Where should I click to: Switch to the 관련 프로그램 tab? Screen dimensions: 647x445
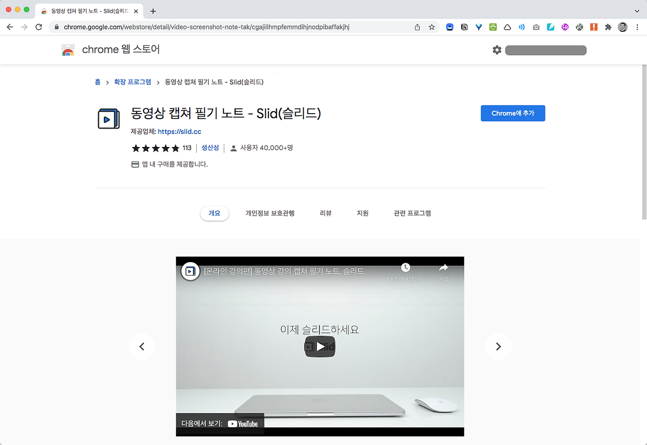(x=412, y=213)
